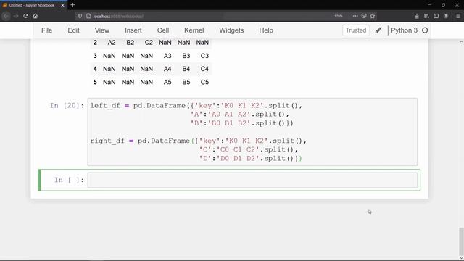This screenshot has height=261, width=464.
Task: Reset the 170% zoom level indicator
Action: click(339, 16)
